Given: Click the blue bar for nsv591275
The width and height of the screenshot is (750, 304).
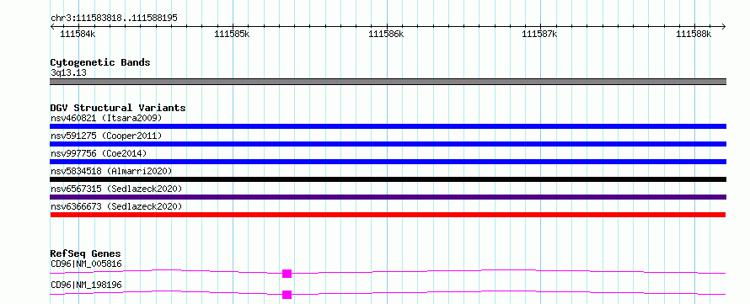Looking at the screenshot, I should click(x=388, y=144).
